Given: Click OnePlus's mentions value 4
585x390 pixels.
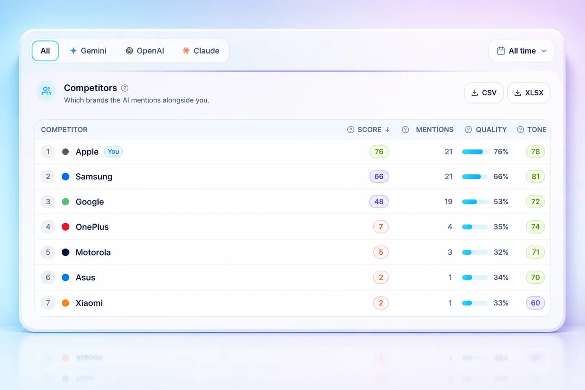Looking at the screenshot, I should click(450, 227).
